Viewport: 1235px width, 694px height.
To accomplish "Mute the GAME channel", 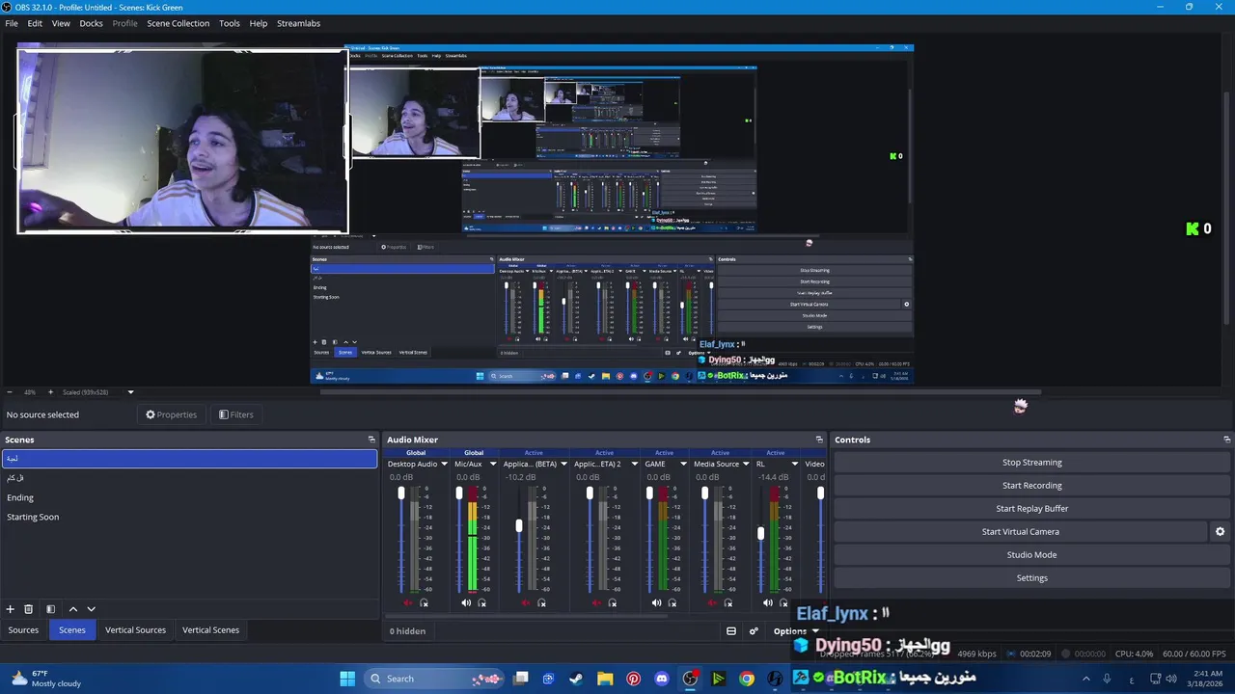I will pyautogui.click(x=656, y=603).
